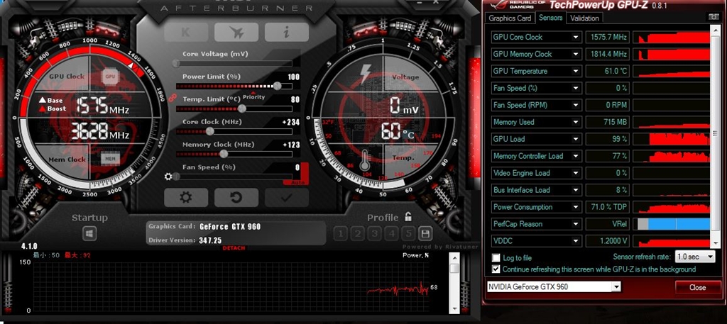Click the Power Consumption 71.0 % TDP value
Screen dimensions: 727x324
(x=608, y=207)
